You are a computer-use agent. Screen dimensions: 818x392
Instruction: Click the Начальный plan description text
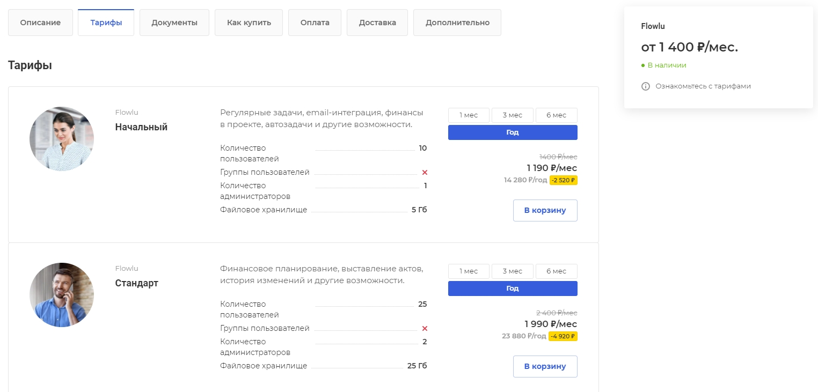(x=322, y=119)
